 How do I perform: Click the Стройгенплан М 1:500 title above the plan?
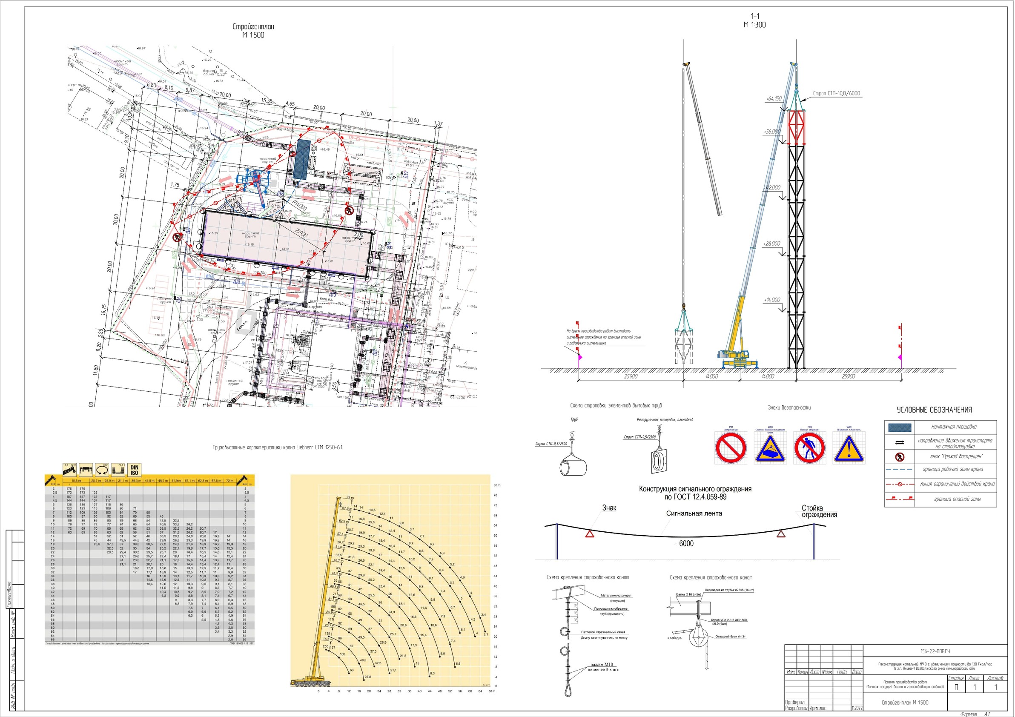(253, 31)
